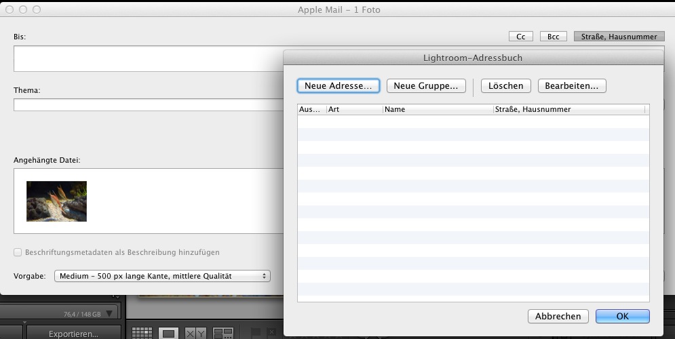Sort by the Art column header
Screen dimensions: 675x339
[355, 109]
